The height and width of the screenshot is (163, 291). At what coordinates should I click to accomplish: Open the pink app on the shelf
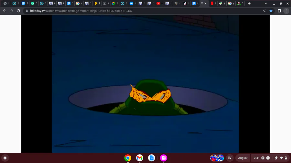[164, 158]
